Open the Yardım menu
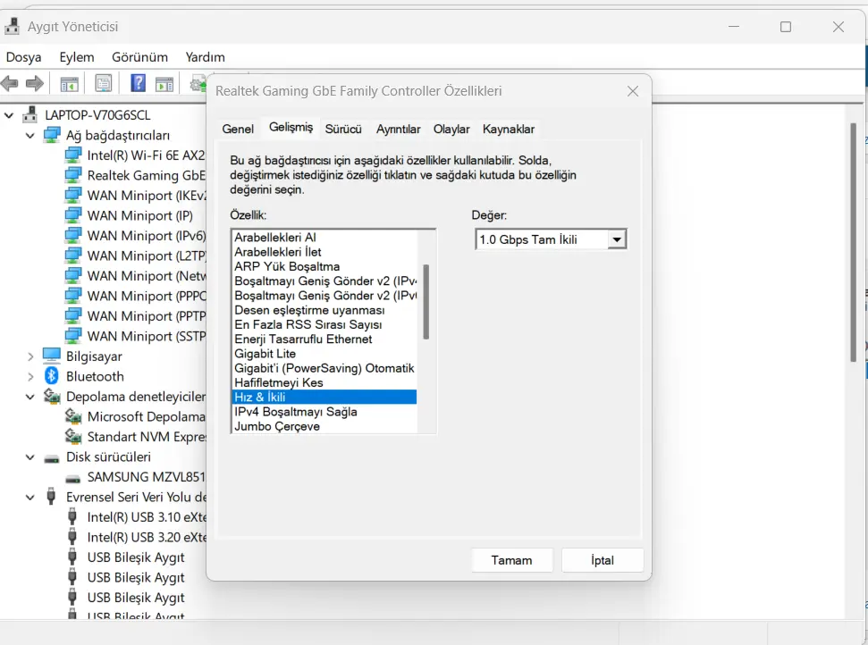 pyautogui.click(x=205, y=57)
